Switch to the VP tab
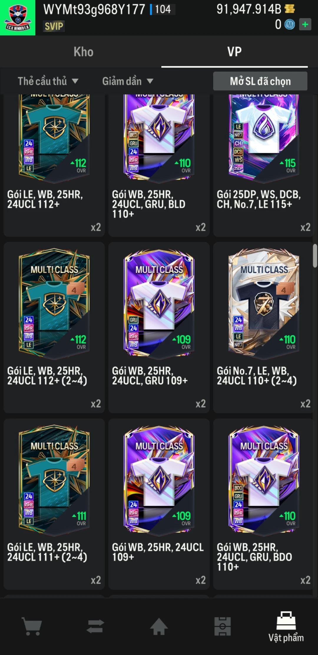 pyautogui.click(x=234, y=52)
